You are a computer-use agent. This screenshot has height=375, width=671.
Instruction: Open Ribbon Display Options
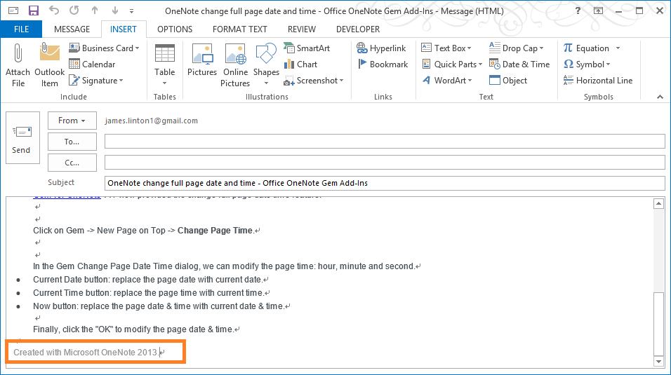tap(598, 11)
